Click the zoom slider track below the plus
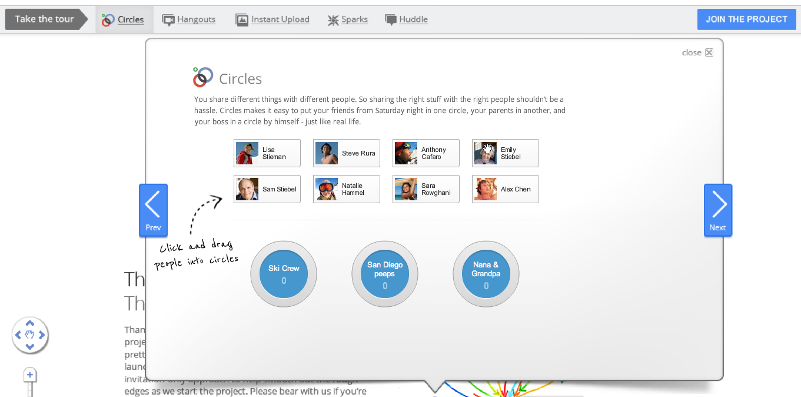This screenshot has width=801, height=397. (x=30, y=389)
